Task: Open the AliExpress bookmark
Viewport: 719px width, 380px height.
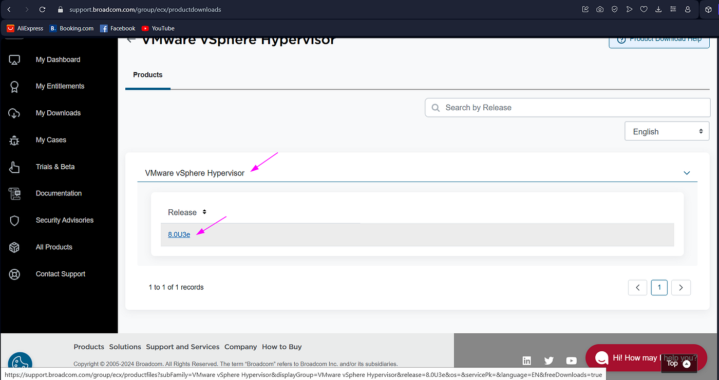Action: pyautogui.click(x=25, y=28)
